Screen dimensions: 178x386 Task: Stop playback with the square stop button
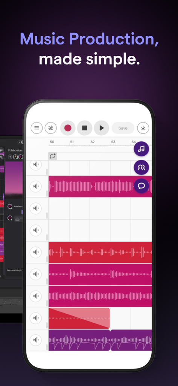pos(85,128)
